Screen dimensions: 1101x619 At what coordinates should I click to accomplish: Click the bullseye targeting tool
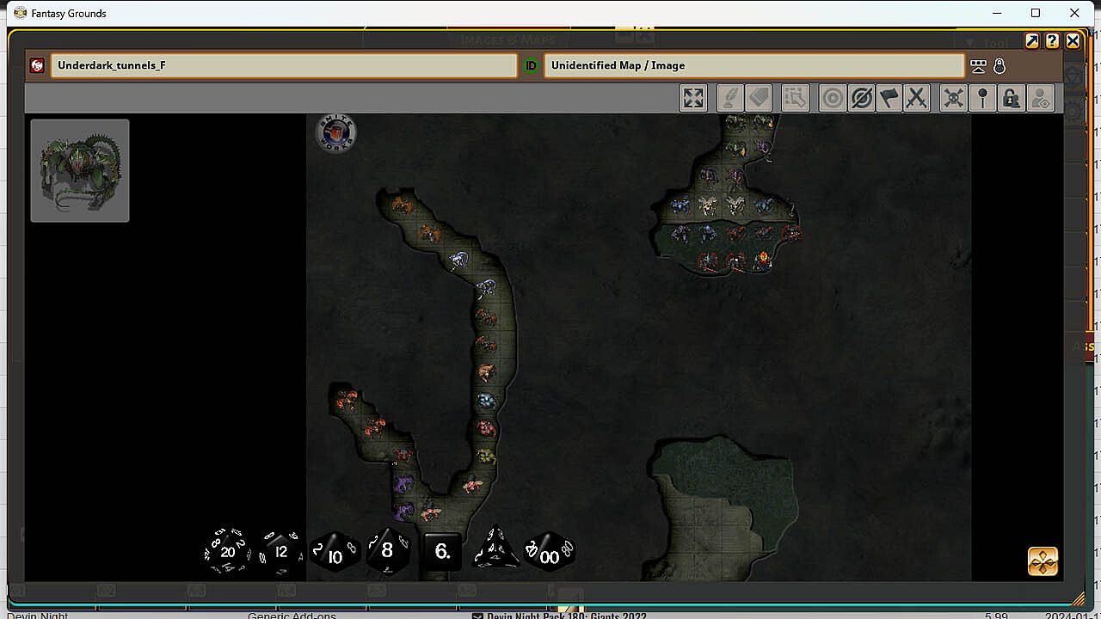coord(833,98)
